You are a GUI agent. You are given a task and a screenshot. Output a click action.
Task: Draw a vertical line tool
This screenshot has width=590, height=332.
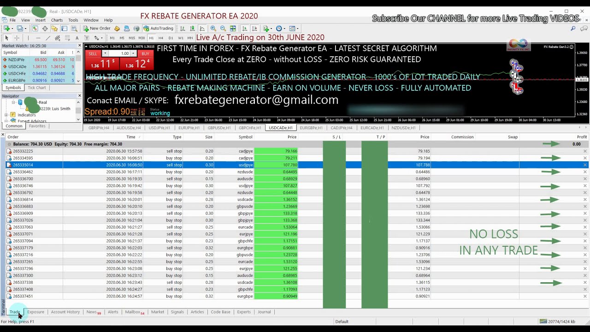(x=28, y=38)
